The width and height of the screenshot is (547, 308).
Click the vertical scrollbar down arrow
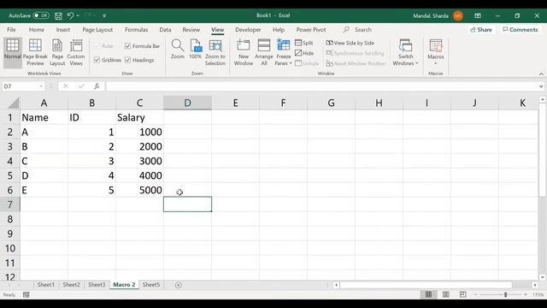pos(542,277)
